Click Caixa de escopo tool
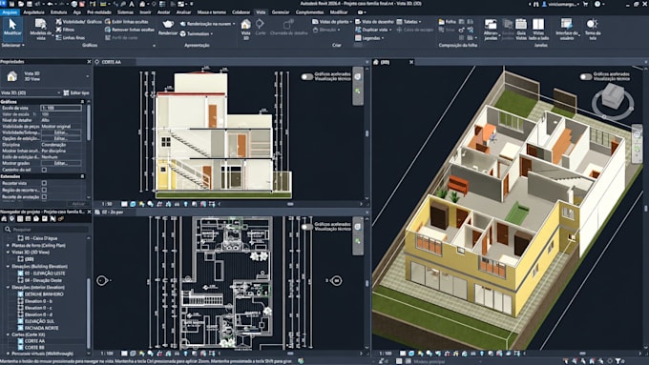Viewport: 649px width, 365px height. pyautogui.click(x=414, y=30)
